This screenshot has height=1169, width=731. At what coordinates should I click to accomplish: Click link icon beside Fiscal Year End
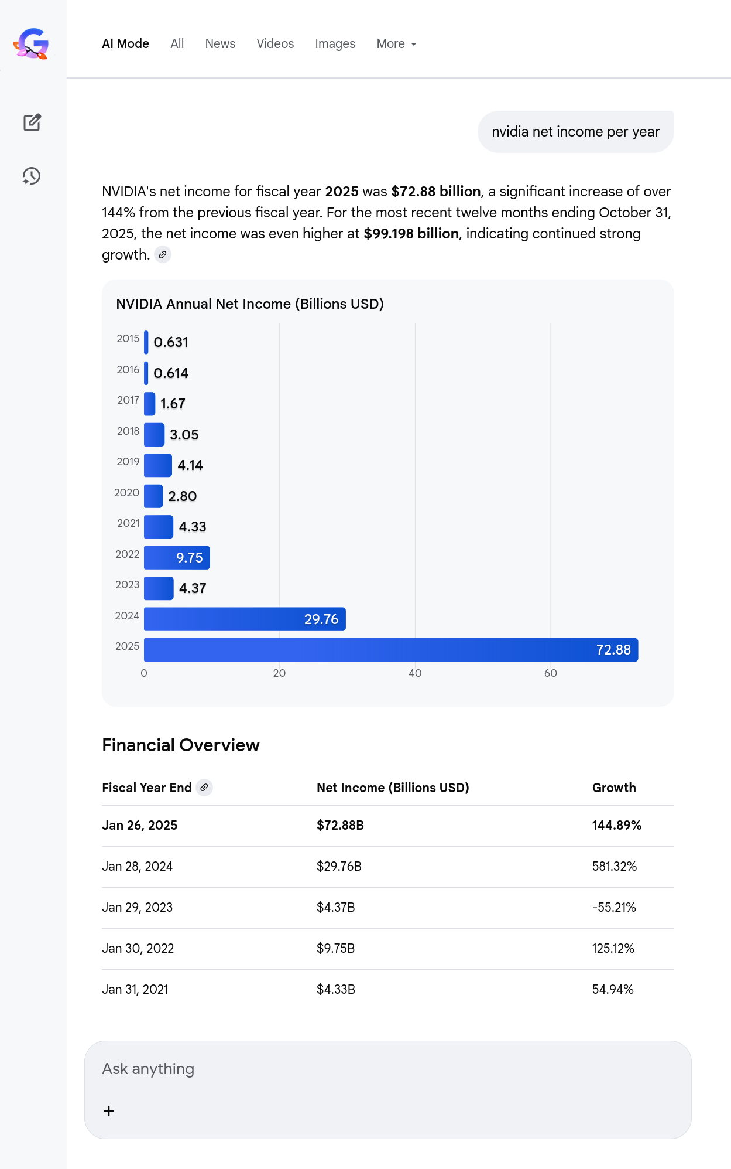(204, 788)
